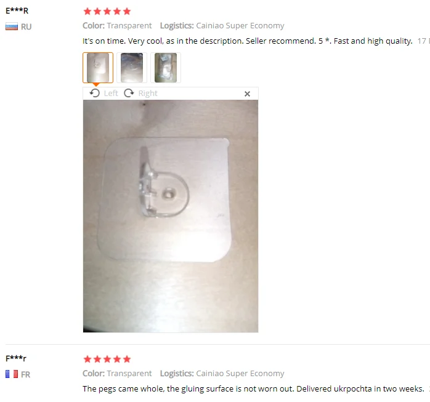Click the rotate right arrow icon
This screenshot has width=430, height=402.
point(129,93)
